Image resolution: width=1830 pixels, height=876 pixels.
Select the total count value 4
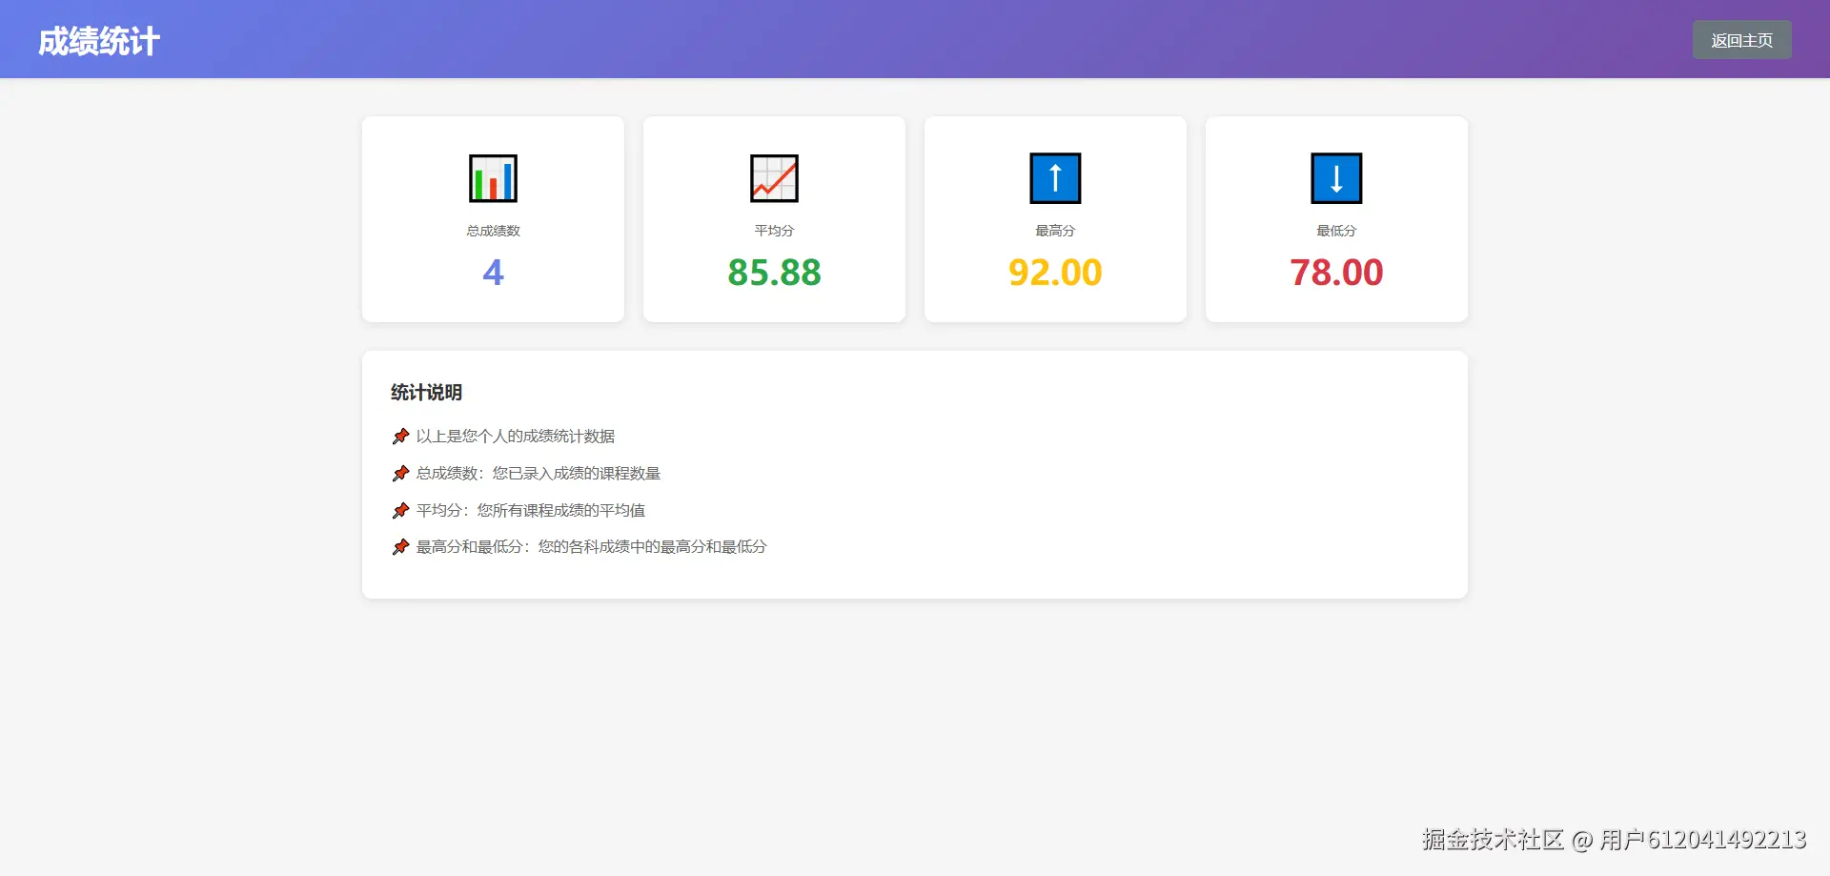coord(493,273)
